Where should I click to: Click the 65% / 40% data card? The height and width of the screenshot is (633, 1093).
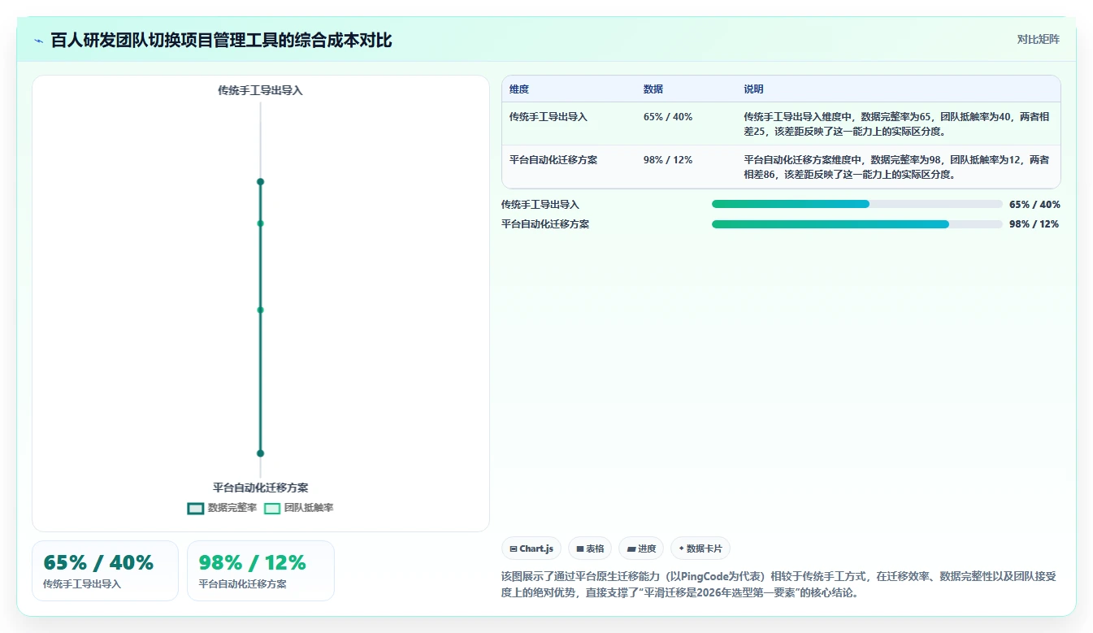[x=105, y=570]
